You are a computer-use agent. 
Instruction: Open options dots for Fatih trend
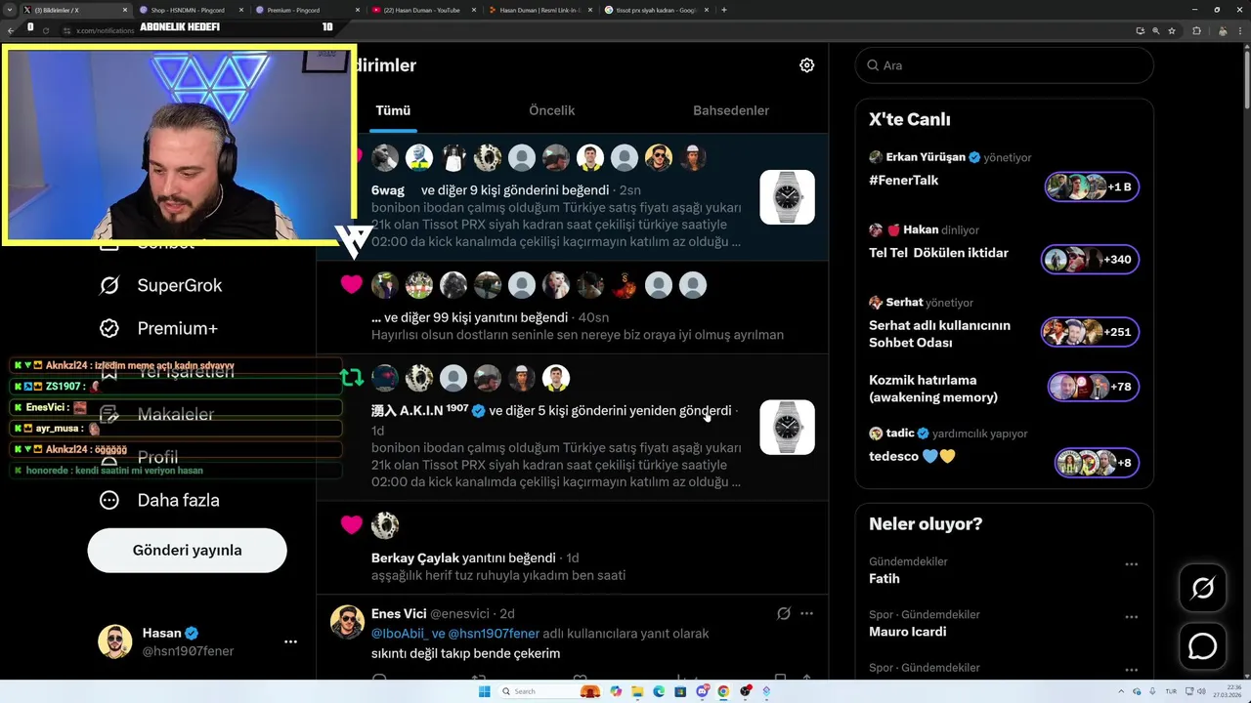tap(1131, 564)
